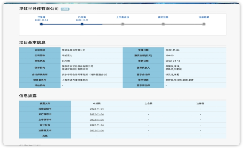Screen dimensions: 243x148
Task: Click the 华虹半导体有限公司 page heading
Action: (39, 9)
